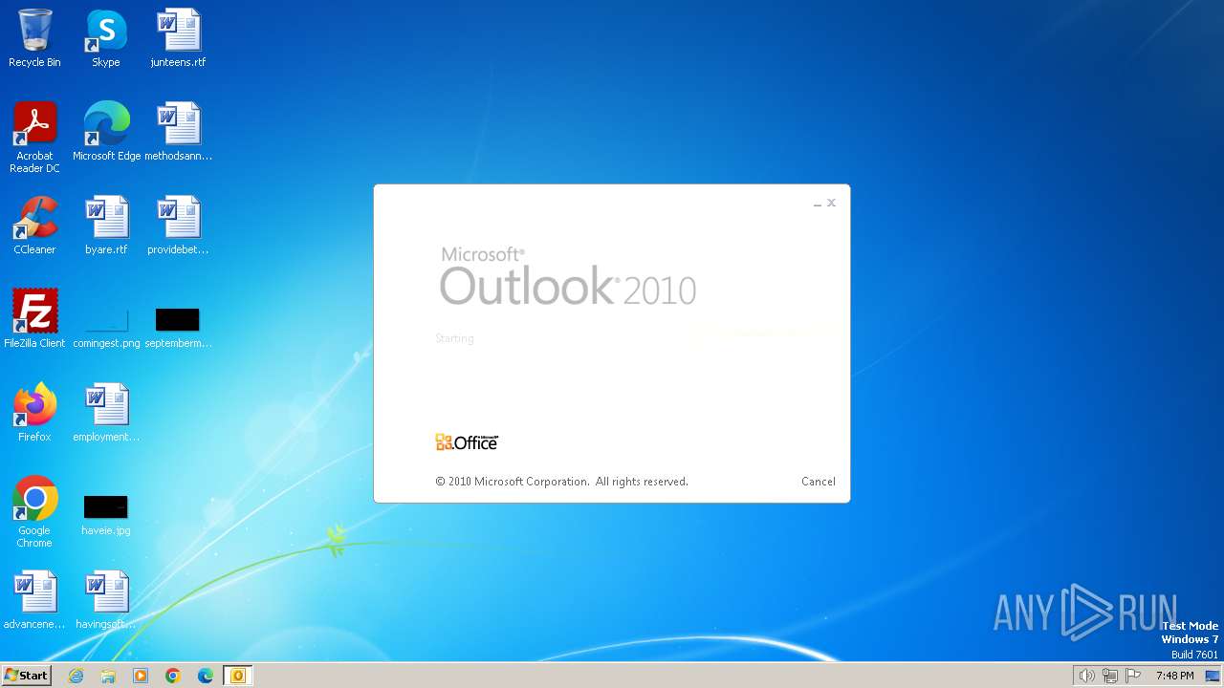Minimize the Outlook splash screen
Image resolution: width=1224 pixels, height=688 pixels.
[x=818, y=204]
